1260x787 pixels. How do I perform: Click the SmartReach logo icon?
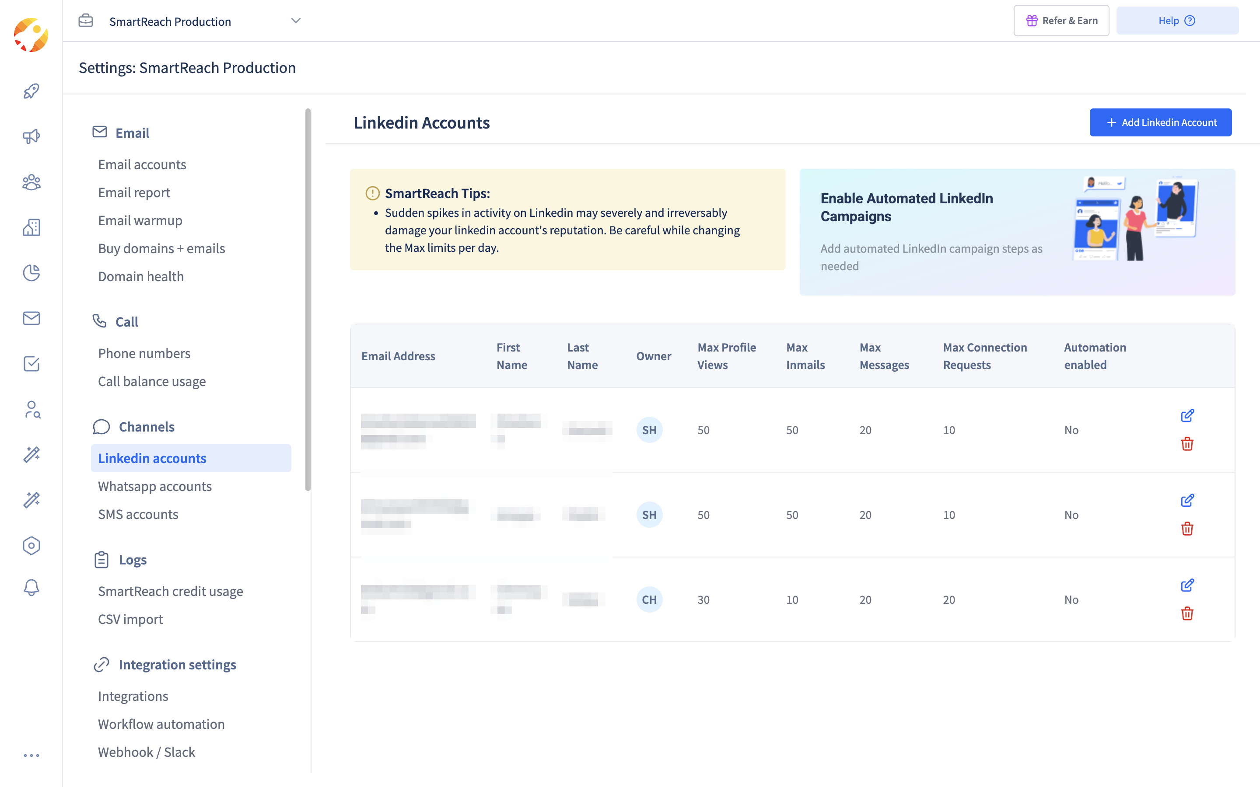click(31, 35)
